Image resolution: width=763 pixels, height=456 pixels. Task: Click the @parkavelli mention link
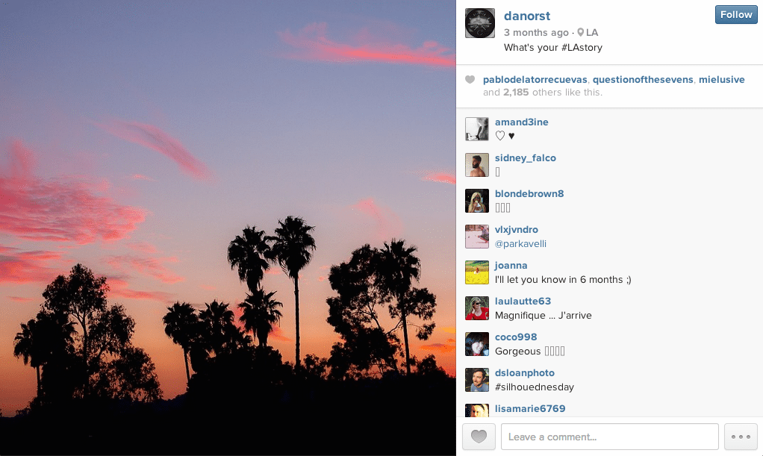[520, 244]
